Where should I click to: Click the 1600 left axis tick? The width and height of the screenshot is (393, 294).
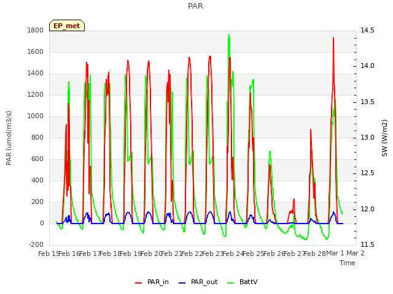point(36,51)
